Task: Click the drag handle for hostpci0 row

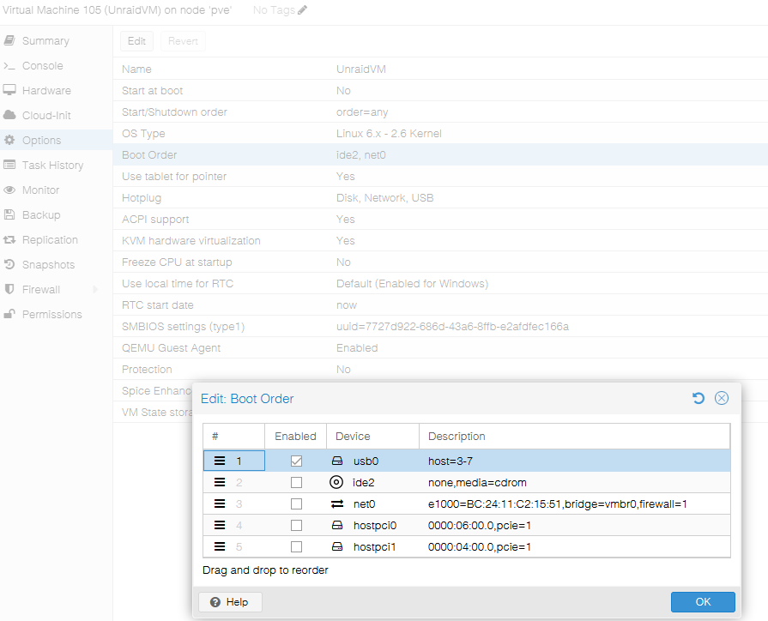Action: click(x=220, y=525)
